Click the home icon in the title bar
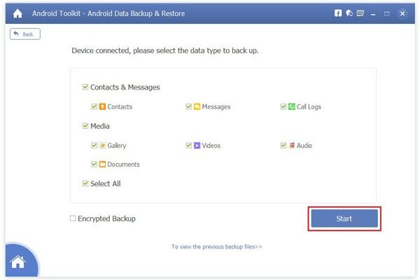420x280 pixels. pyautogui.click(x=17, y=13)
